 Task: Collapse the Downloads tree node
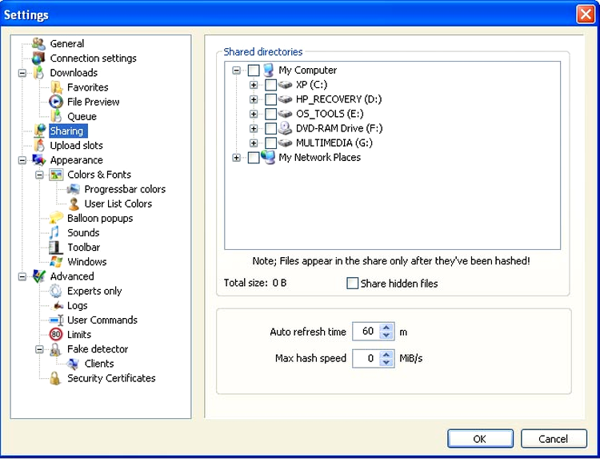click(x=22, y=73)
